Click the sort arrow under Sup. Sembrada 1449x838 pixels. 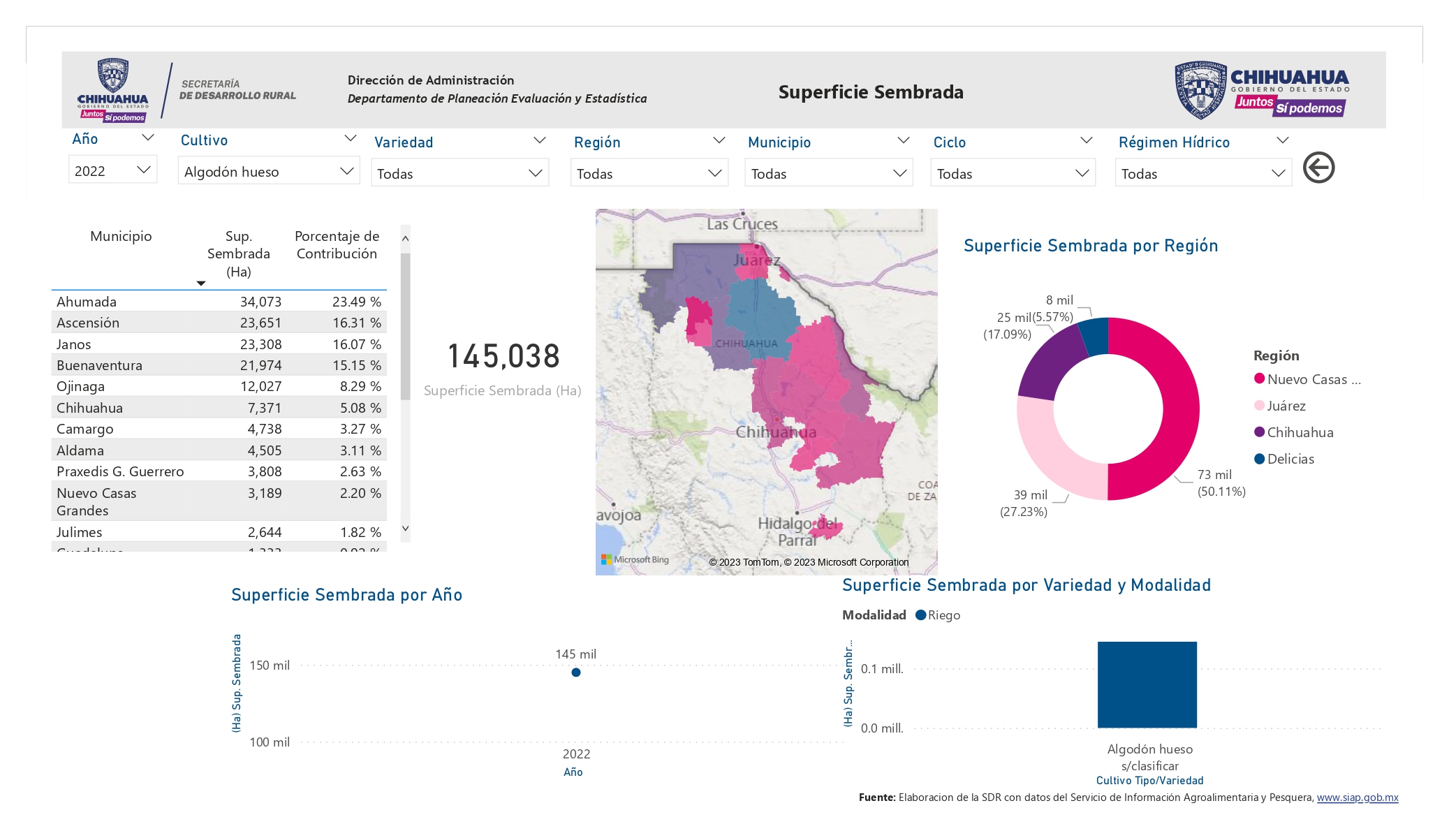pos(201,283)
